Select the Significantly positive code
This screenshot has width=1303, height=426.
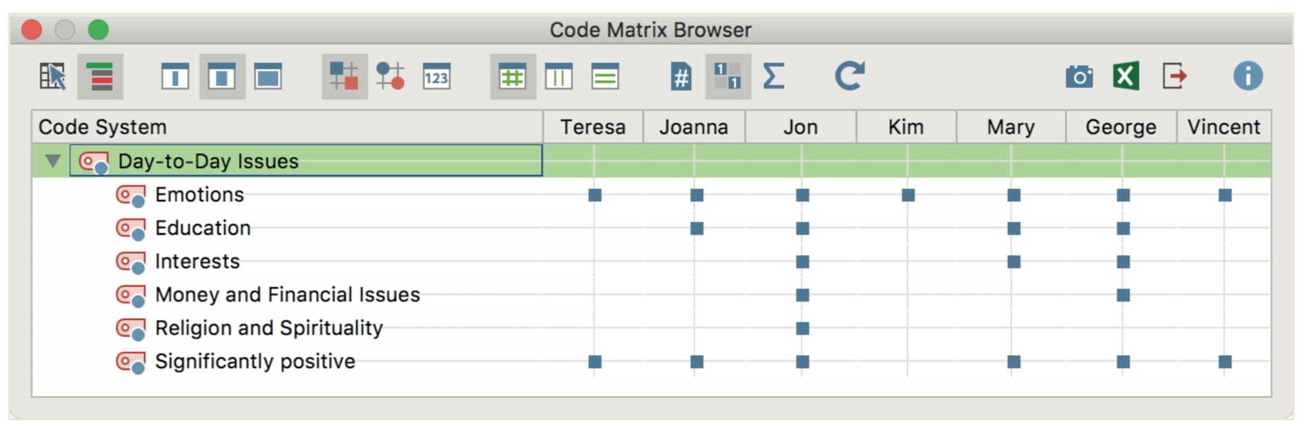(x=255, y=362)
